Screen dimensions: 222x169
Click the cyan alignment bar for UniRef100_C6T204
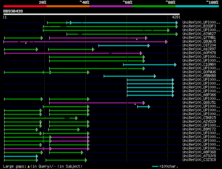[124, 45]
